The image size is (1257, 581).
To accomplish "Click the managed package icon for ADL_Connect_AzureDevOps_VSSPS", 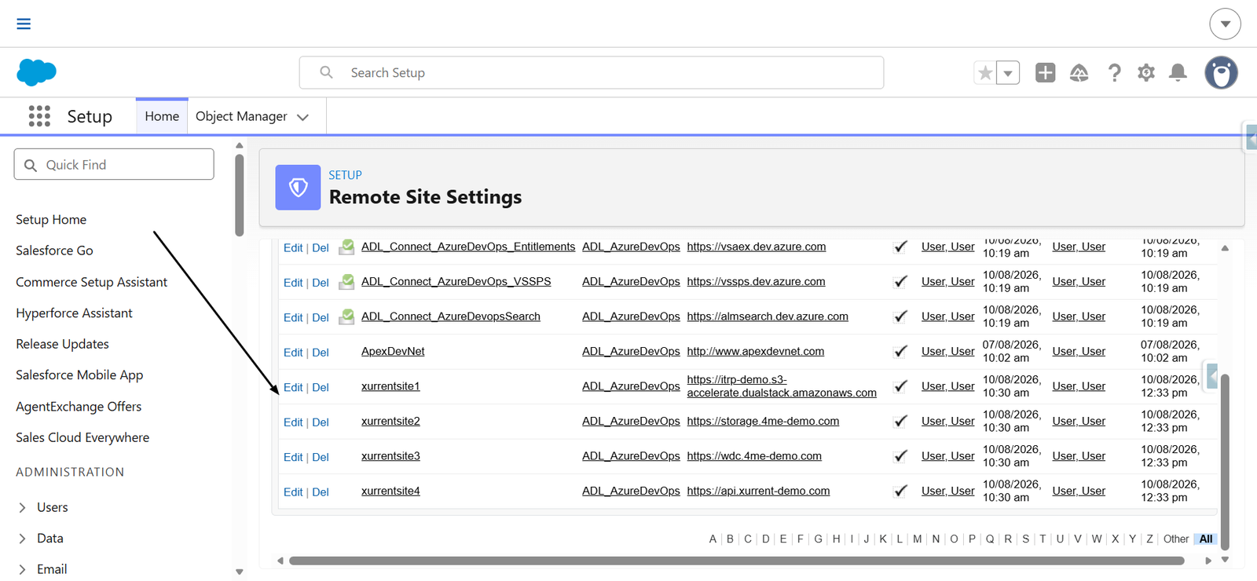I will [346, 281].
